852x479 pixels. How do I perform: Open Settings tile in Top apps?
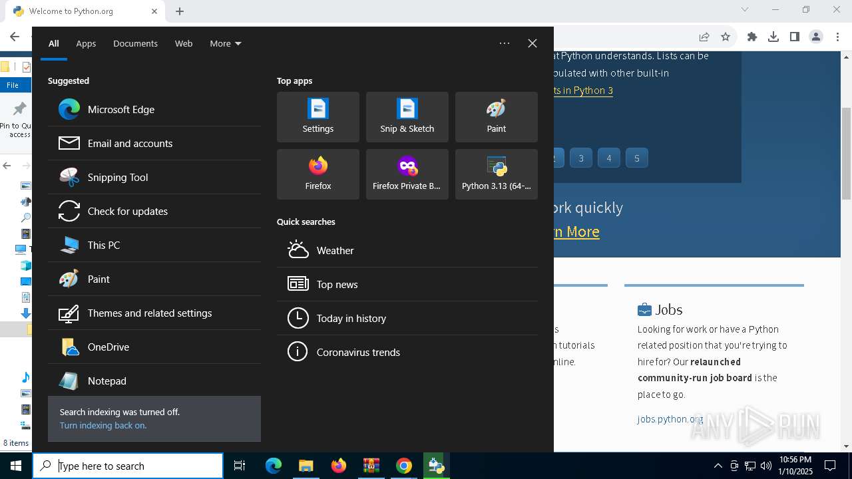click(x=318, y=117)
